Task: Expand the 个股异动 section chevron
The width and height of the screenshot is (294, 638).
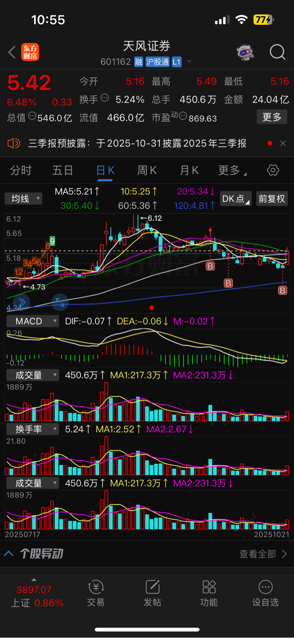Action: [x=9, y=554]
